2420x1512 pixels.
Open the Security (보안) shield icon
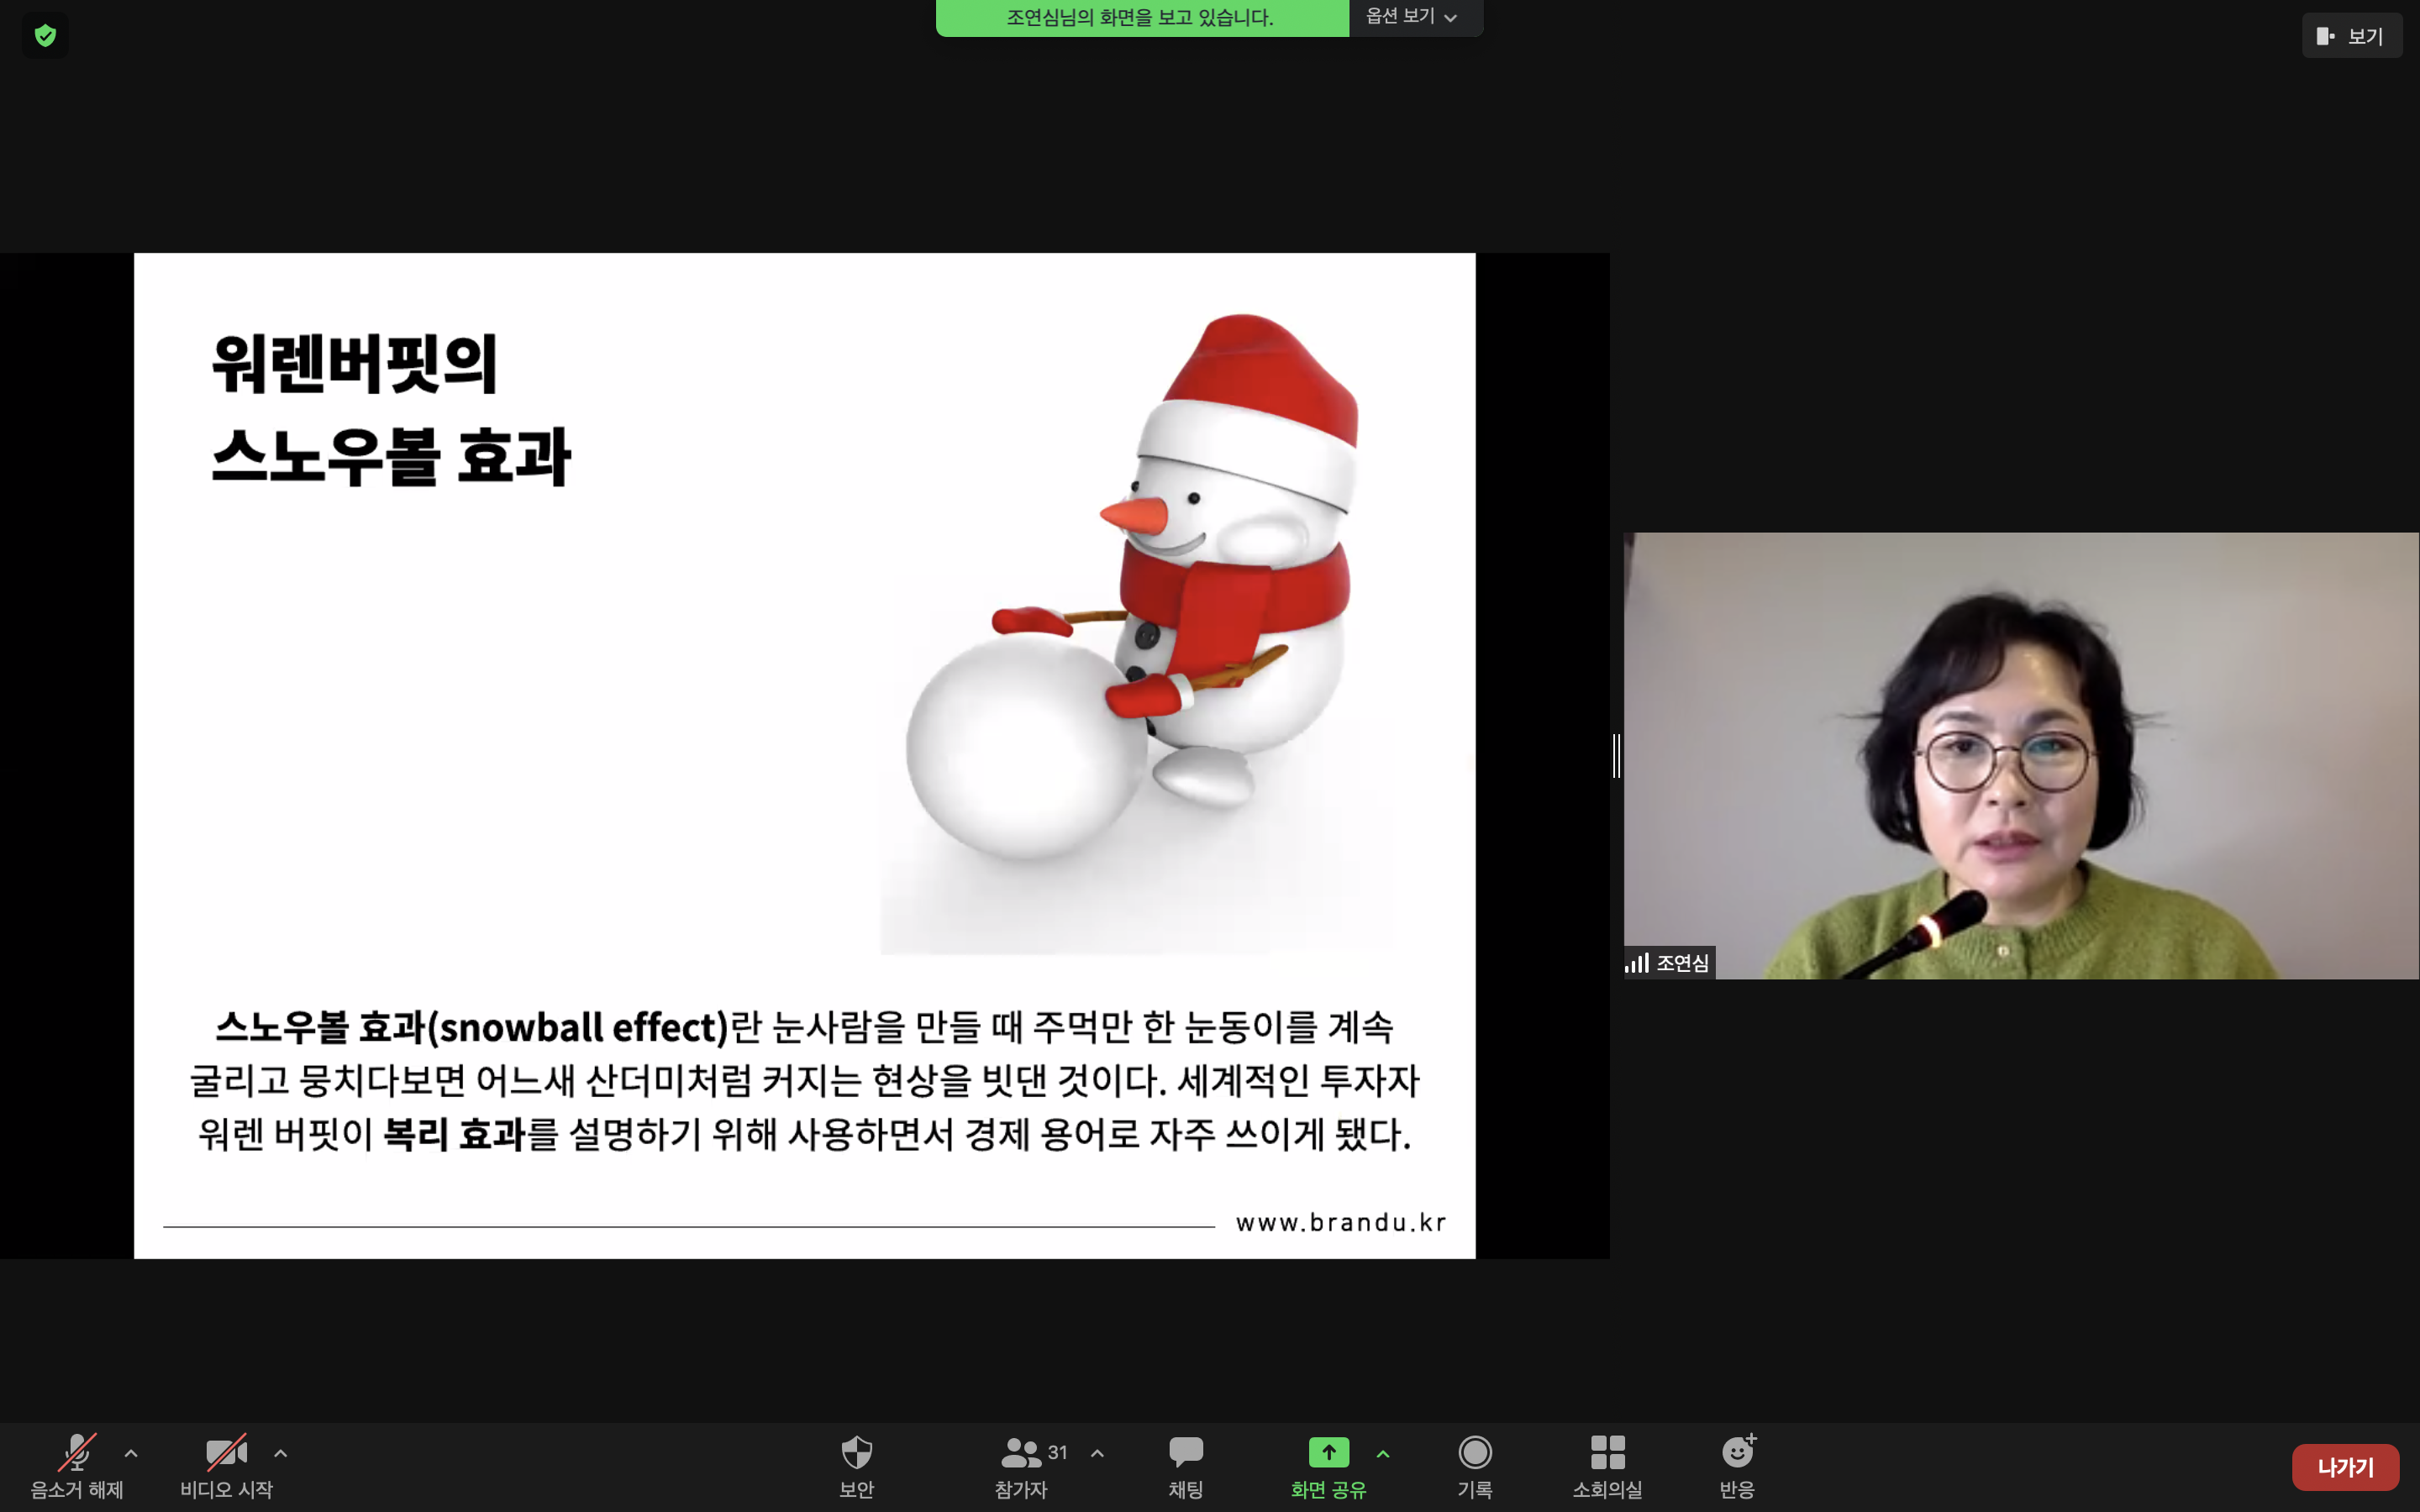[856, 1452]
